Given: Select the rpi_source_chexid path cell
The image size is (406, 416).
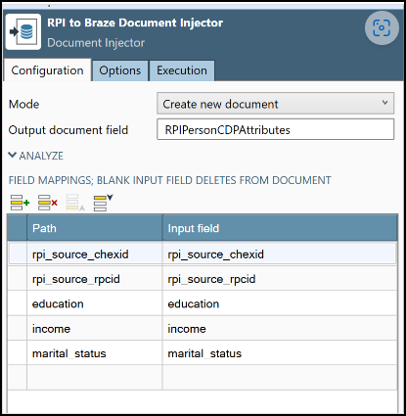Looking at the screenshot, I should (95, 254).
